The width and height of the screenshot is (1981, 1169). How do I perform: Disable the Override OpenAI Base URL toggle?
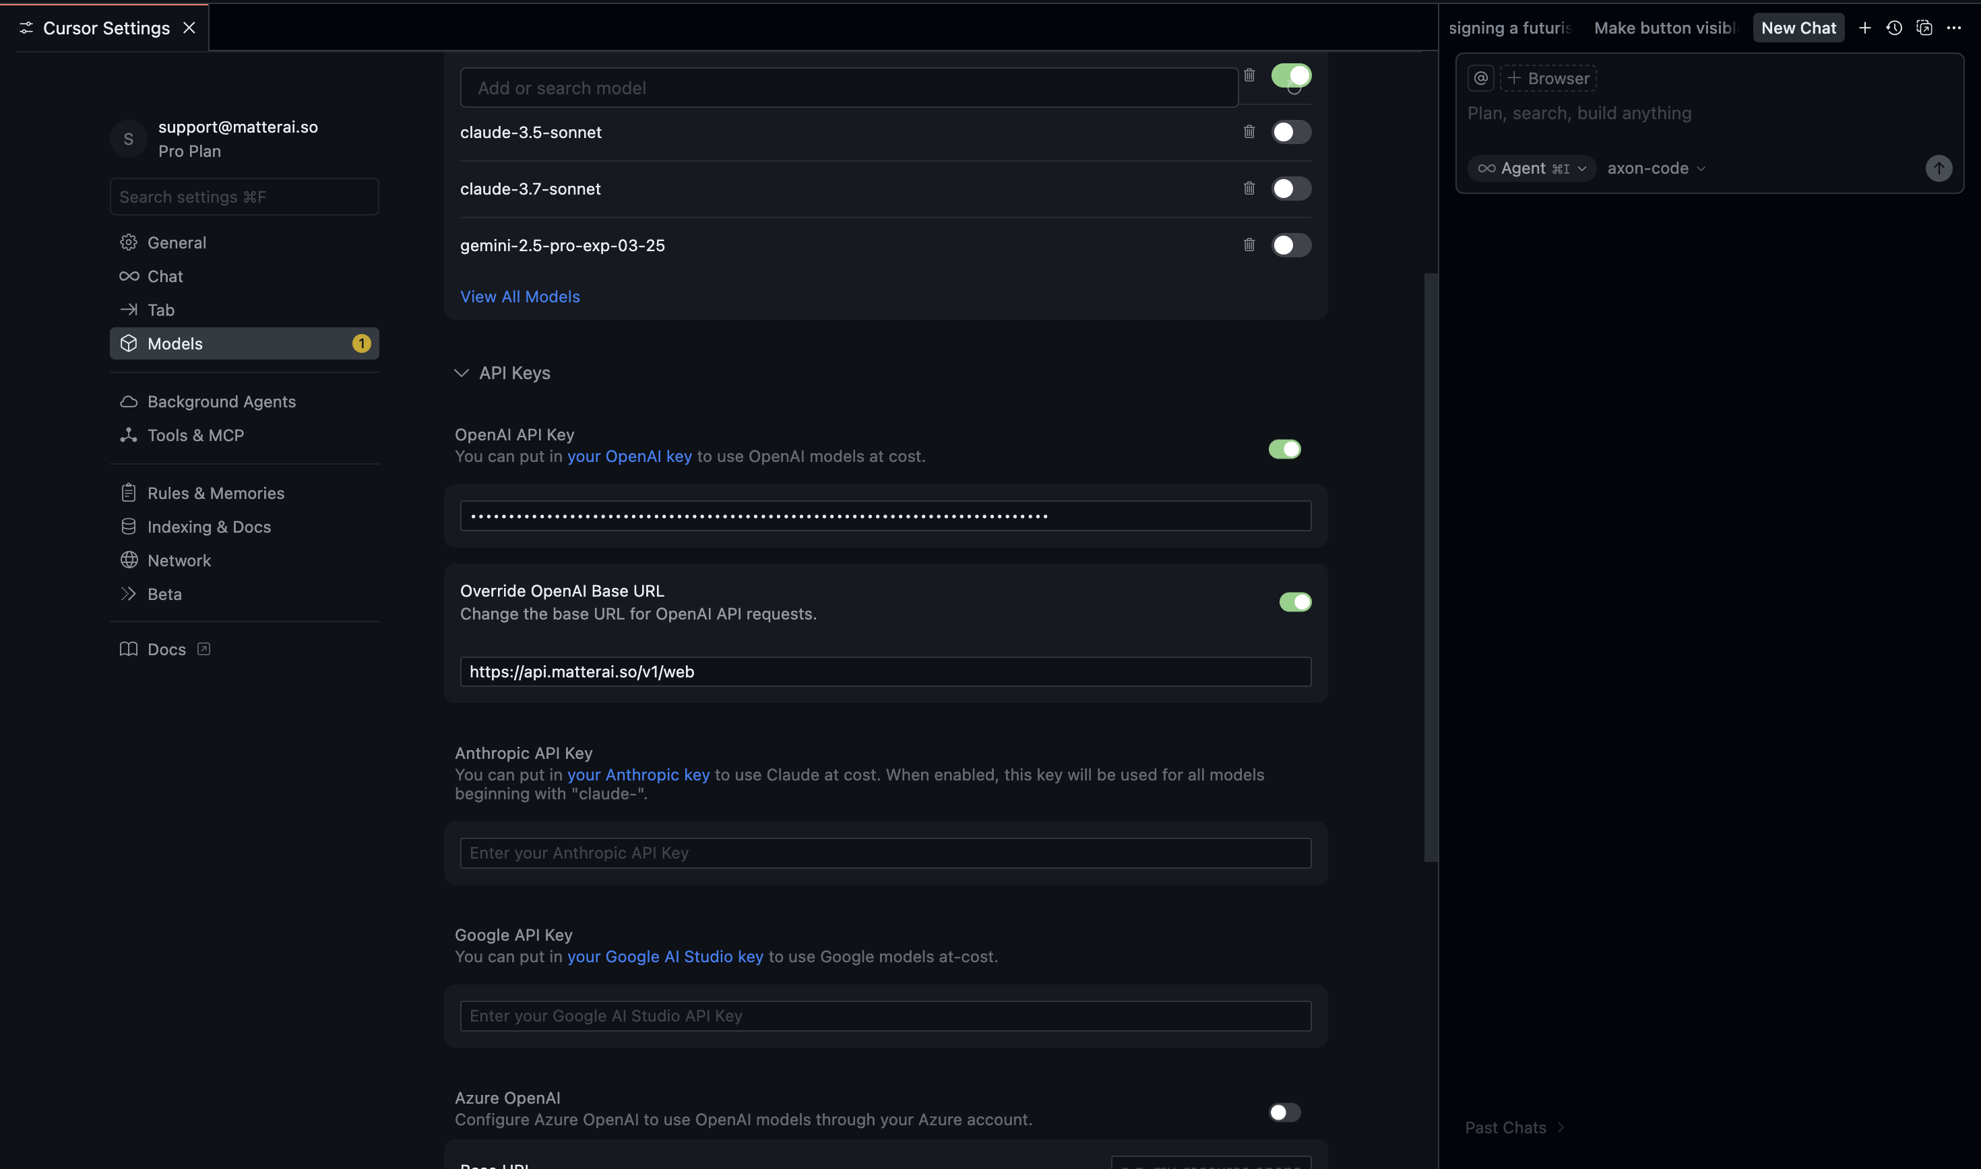[x=1294, y=602]
